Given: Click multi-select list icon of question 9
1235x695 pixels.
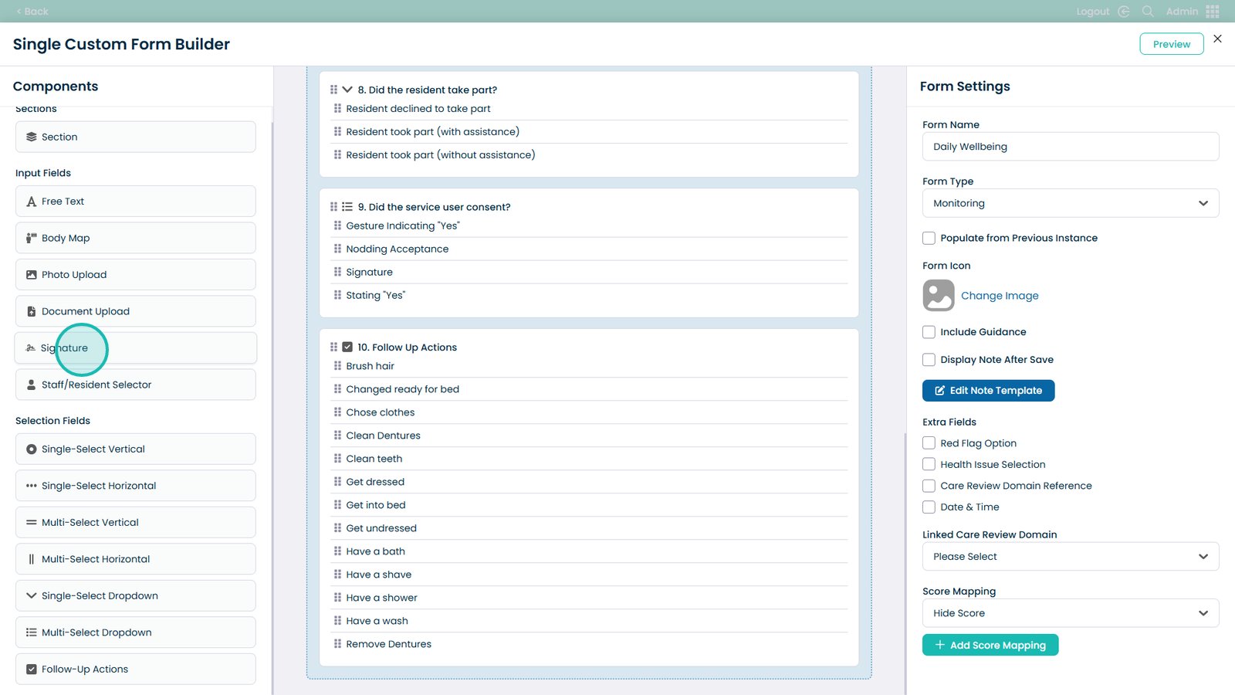Looking at the screenshot, I should coord(347,207).
